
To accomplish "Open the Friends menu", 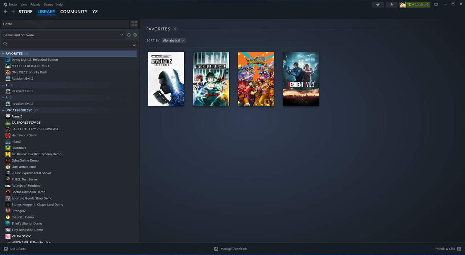I will pos(35,5).
